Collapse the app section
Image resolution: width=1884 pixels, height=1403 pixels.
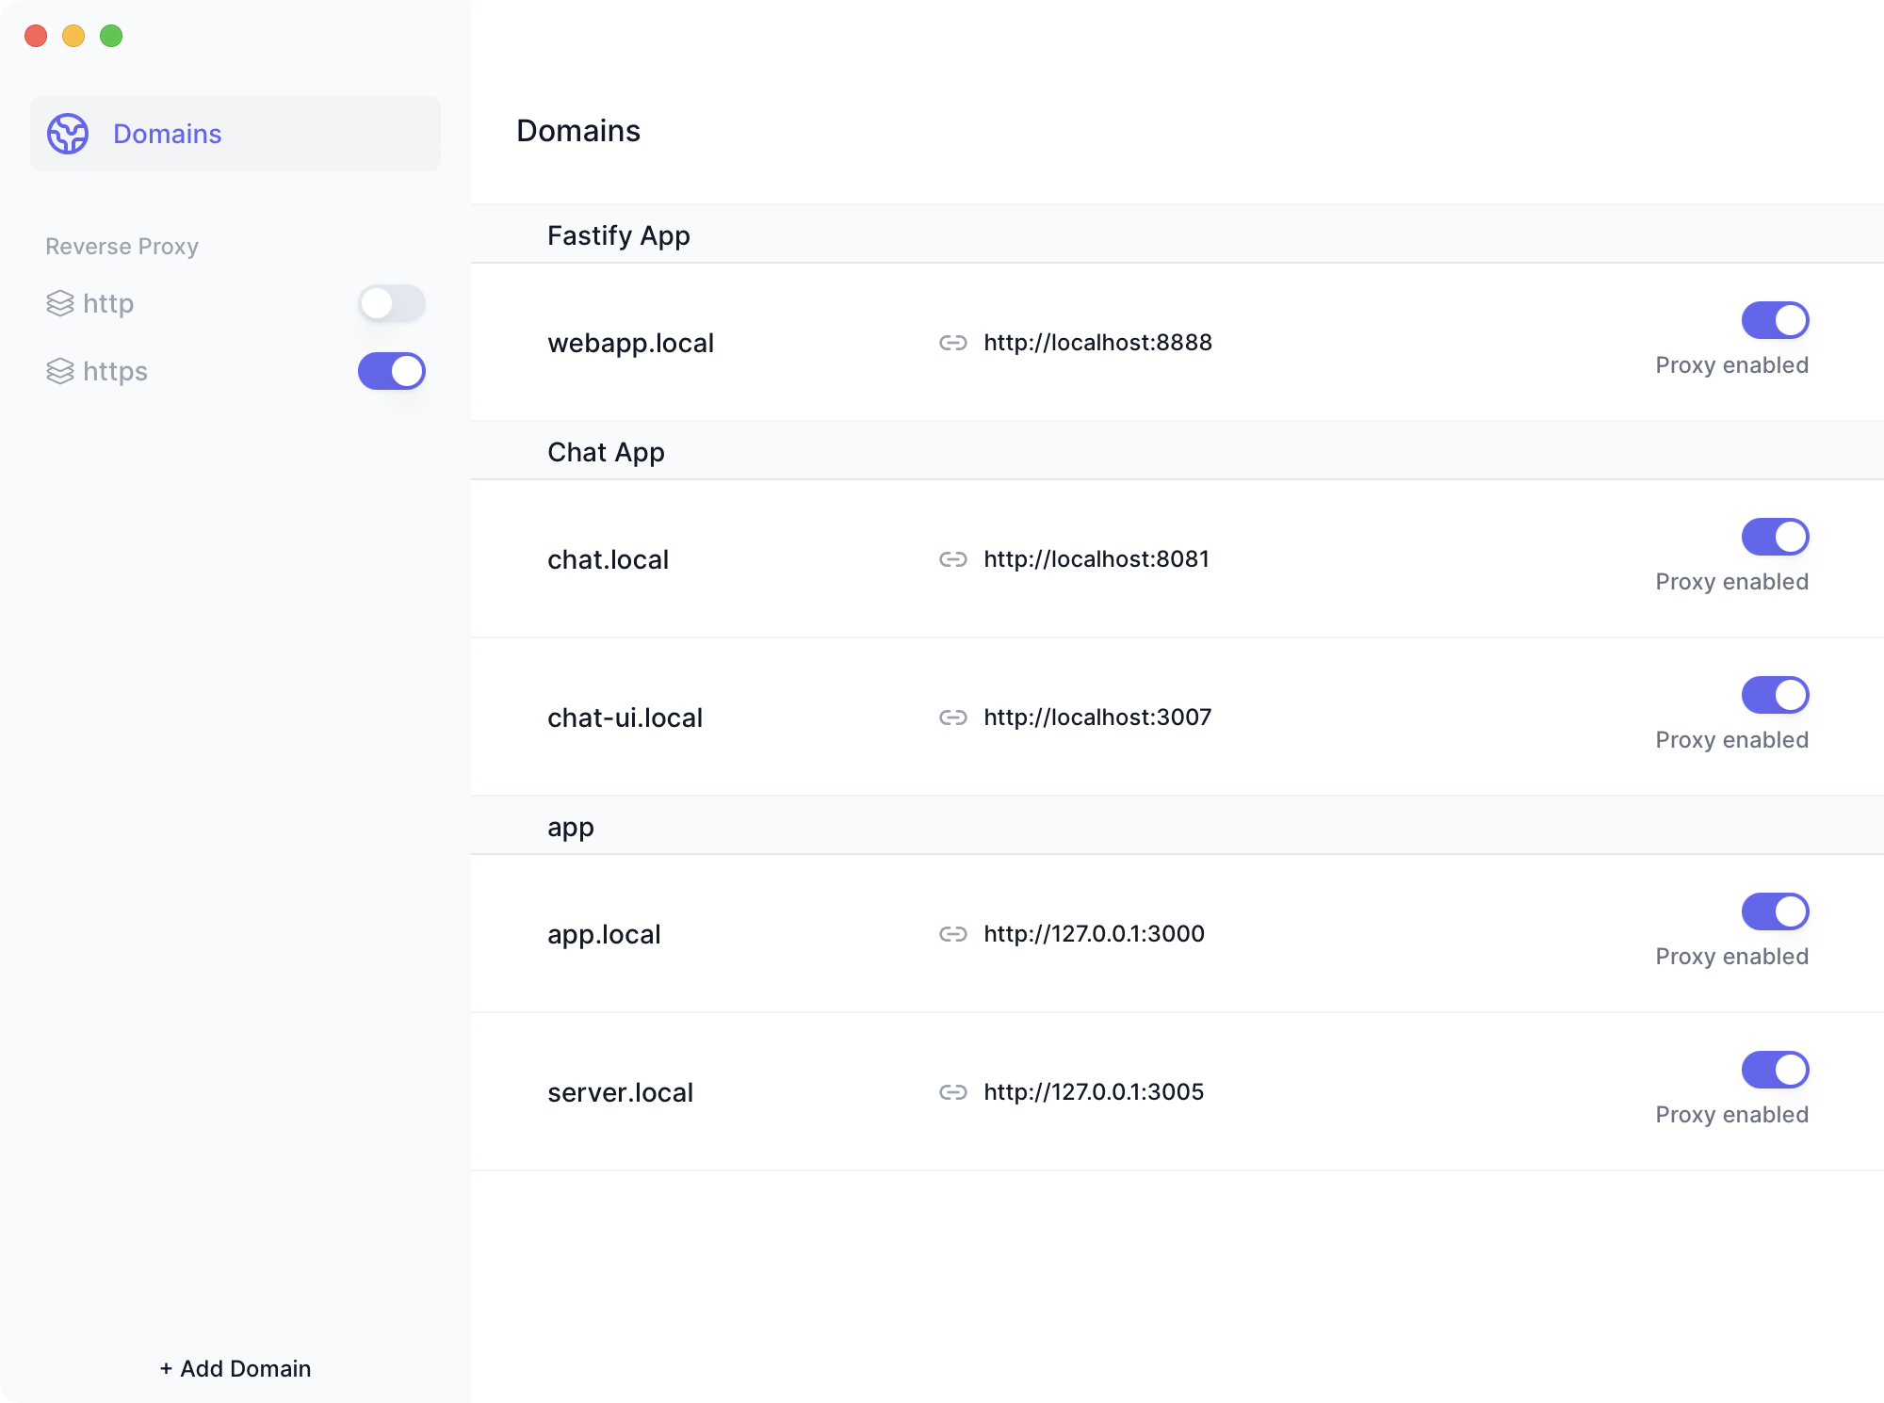click(570, 826)
